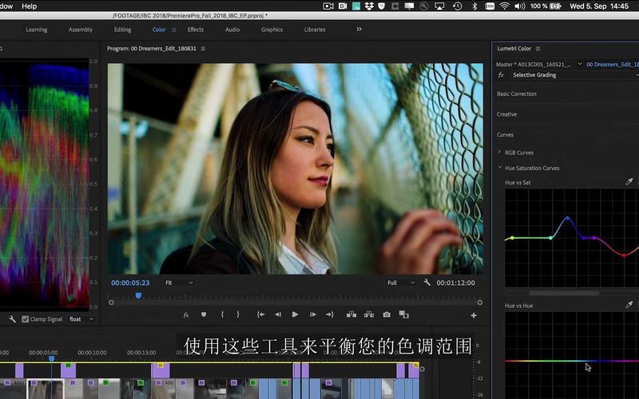Click the Hue vs Hue rainbow curve line
Image resolution: width=639 pixels, height=399 pixels.
[572, 361]
